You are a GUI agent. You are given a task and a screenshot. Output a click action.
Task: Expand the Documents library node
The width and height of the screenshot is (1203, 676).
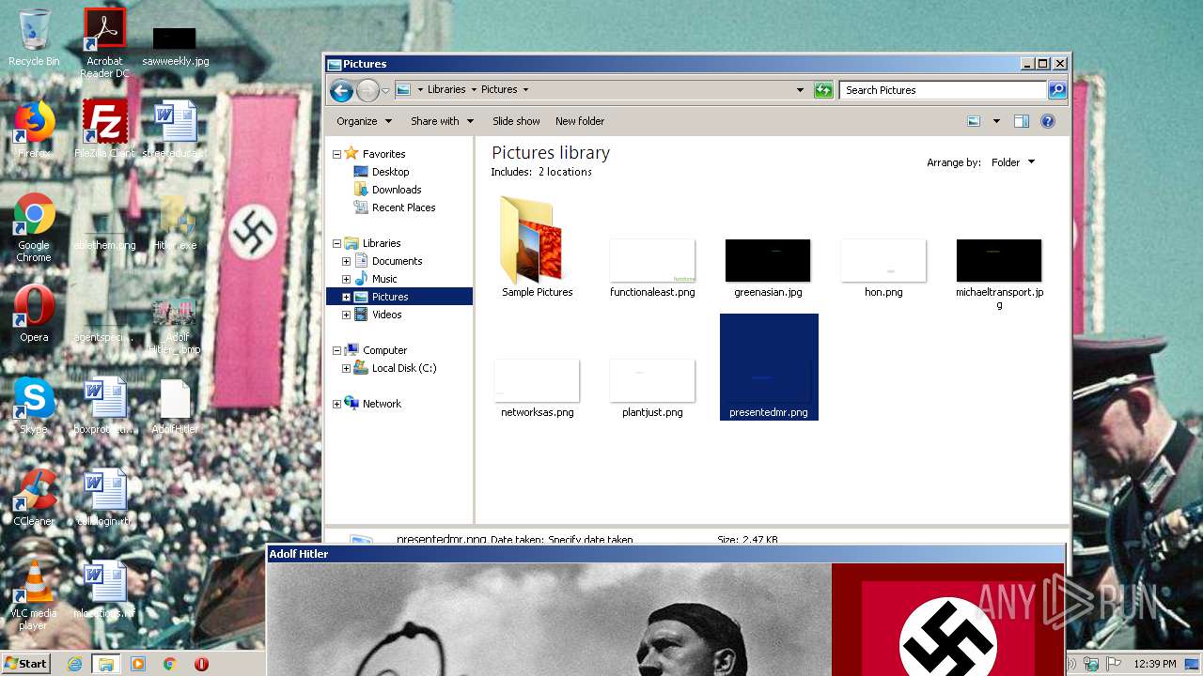pos(346,261)
